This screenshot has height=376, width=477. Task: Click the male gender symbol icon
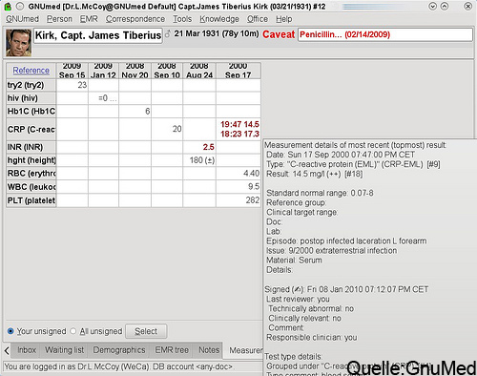tap(168, 33)
